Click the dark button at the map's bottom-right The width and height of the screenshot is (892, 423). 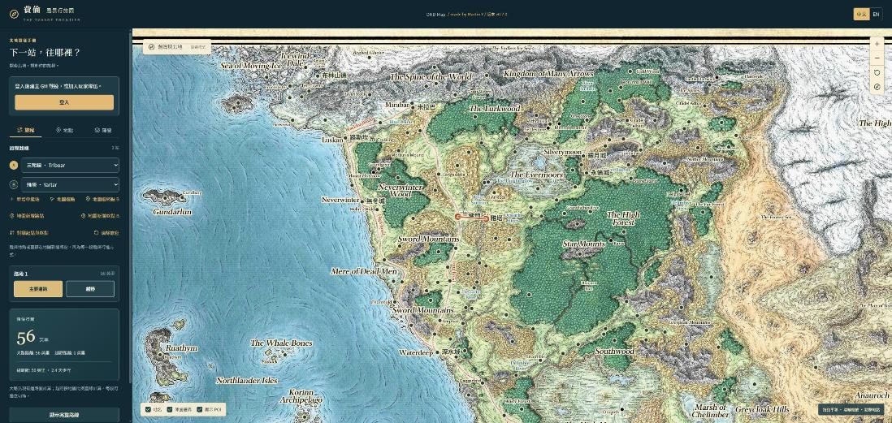[x=851, y=409]
